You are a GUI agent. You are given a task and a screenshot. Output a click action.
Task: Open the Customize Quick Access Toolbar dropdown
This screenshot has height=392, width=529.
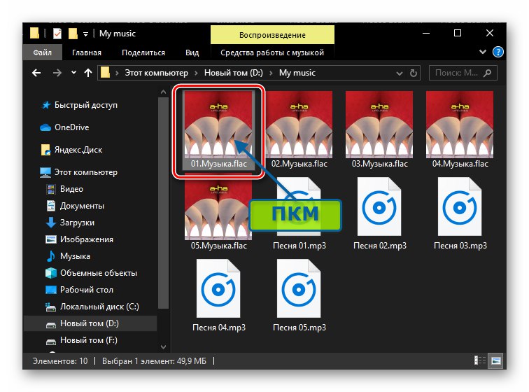click(x=85, y=34)
